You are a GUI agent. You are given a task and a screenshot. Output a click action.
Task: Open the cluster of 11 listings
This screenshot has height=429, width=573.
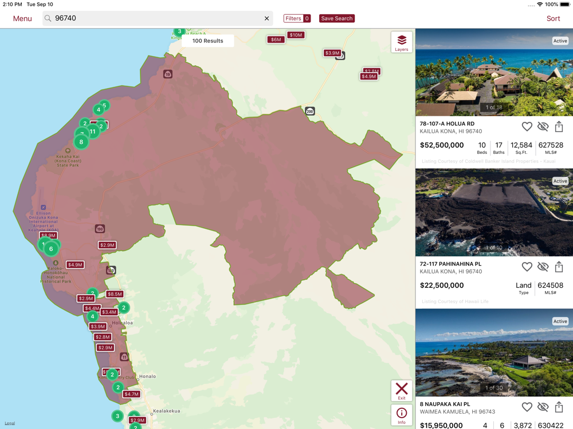92,132
